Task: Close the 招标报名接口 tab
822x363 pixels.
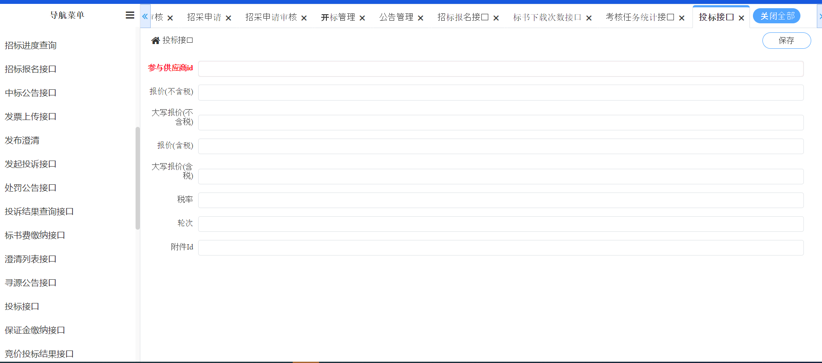Action: (496, 18)
